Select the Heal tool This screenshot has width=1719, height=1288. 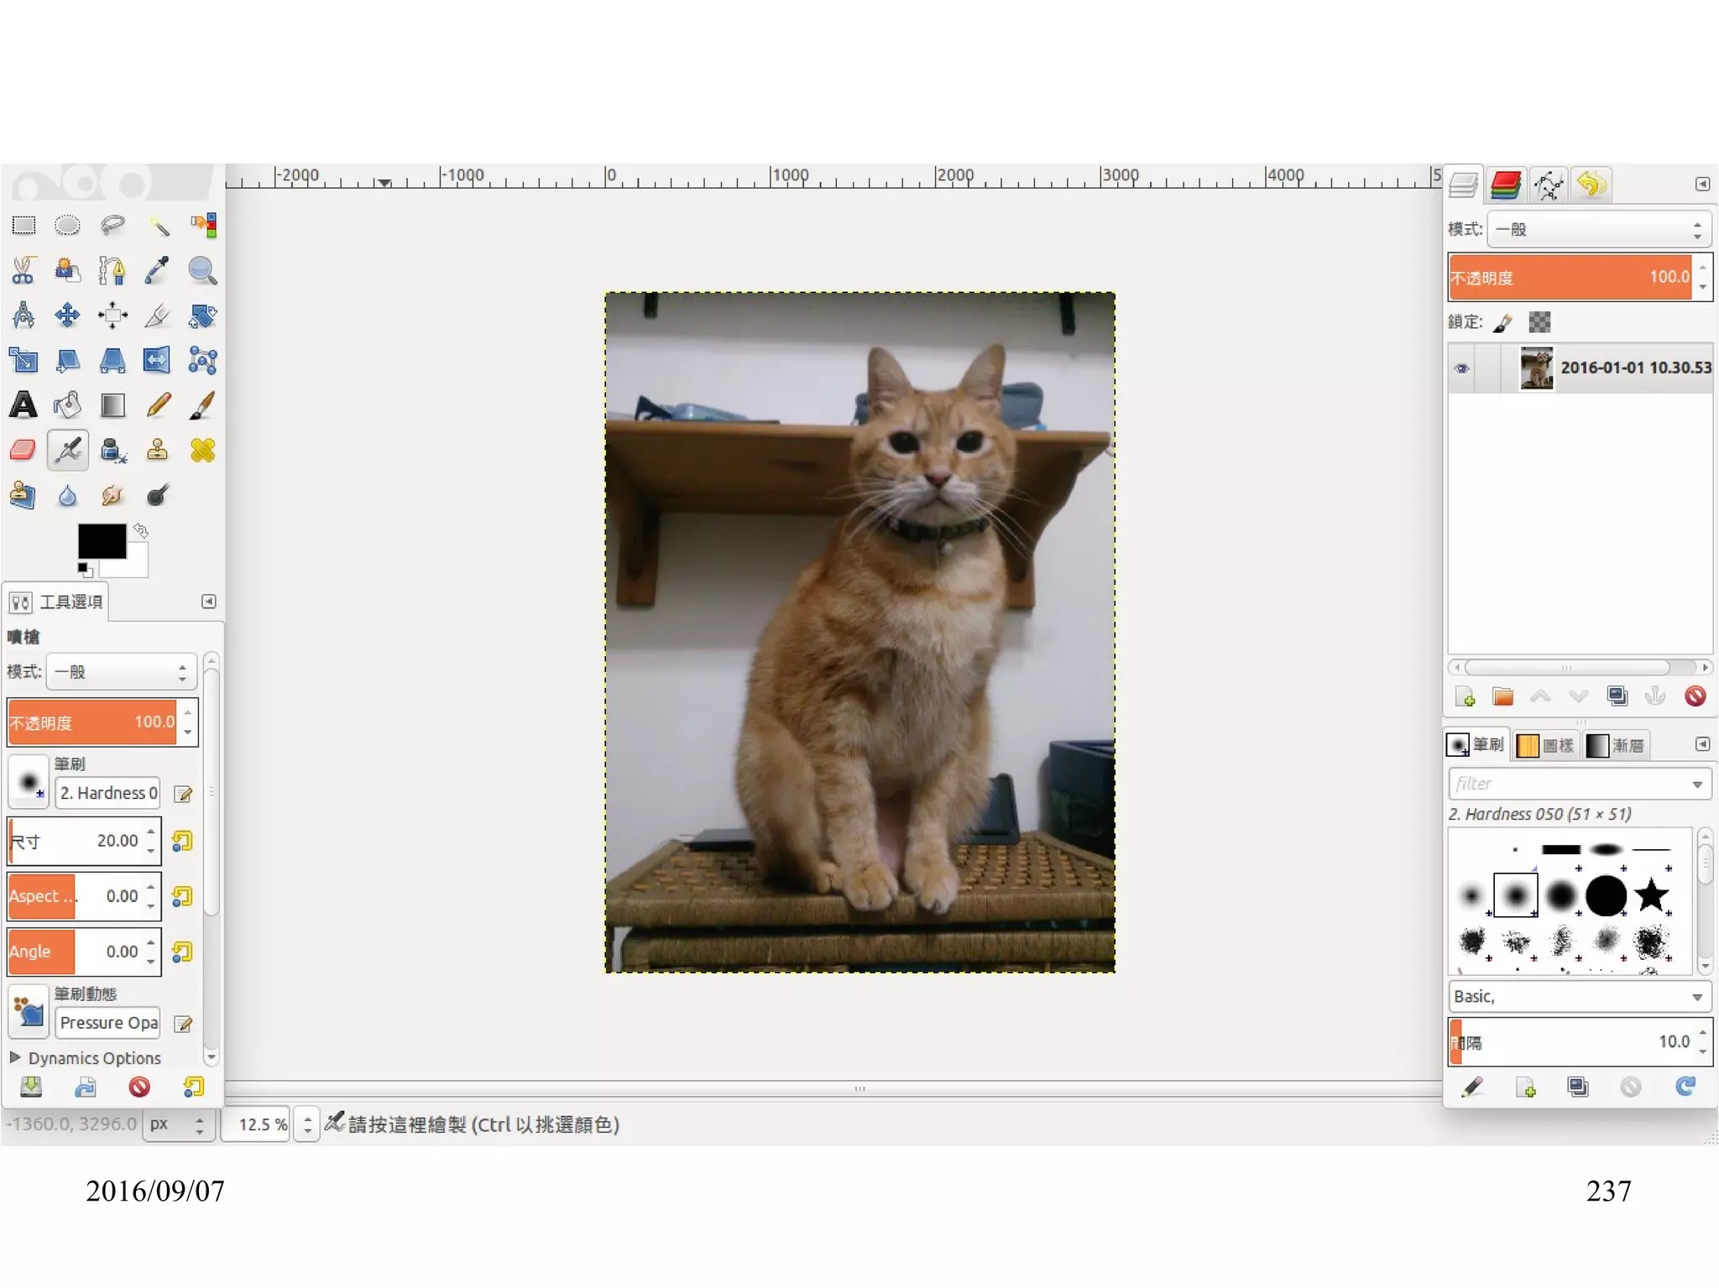[202, 451]
